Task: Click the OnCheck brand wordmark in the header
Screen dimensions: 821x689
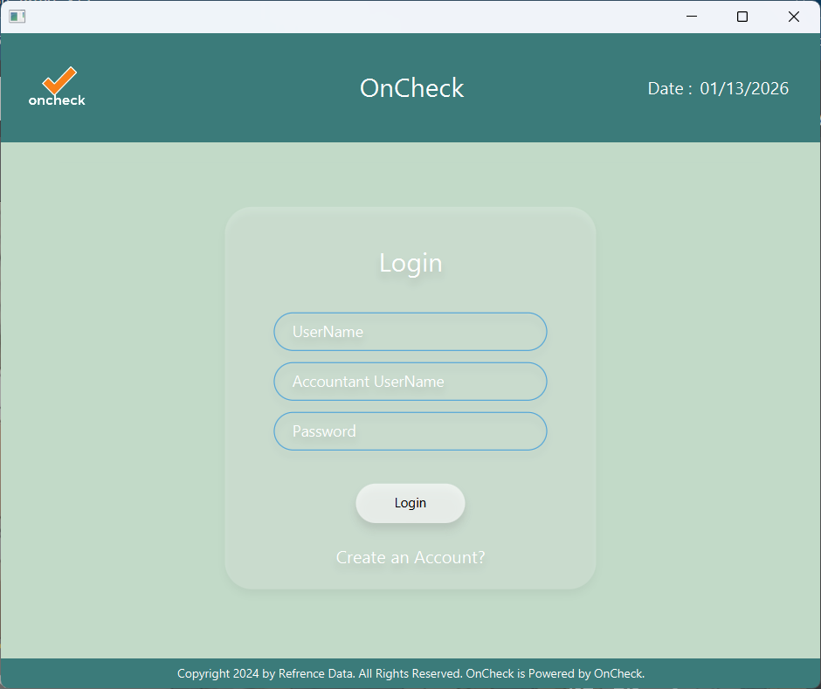Action: coord(411,88)
